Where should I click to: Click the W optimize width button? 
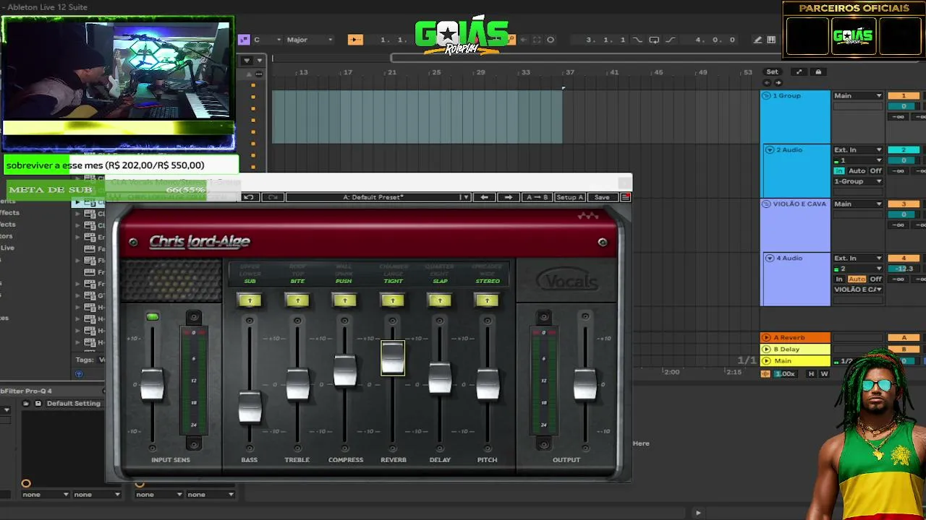point(824,374)
